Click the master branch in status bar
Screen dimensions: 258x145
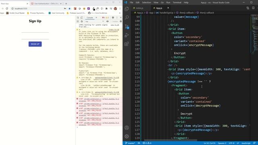tap(130, 143)
